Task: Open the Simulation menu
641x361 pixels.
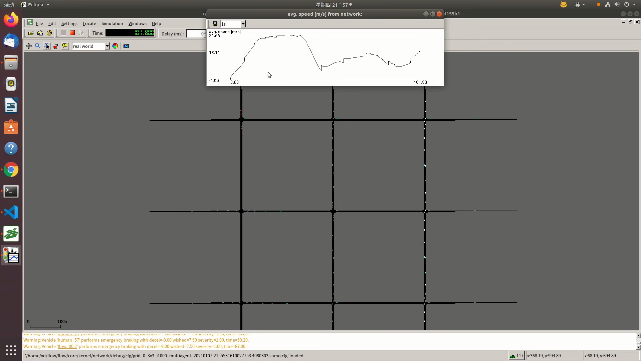Action: [112, 23]
